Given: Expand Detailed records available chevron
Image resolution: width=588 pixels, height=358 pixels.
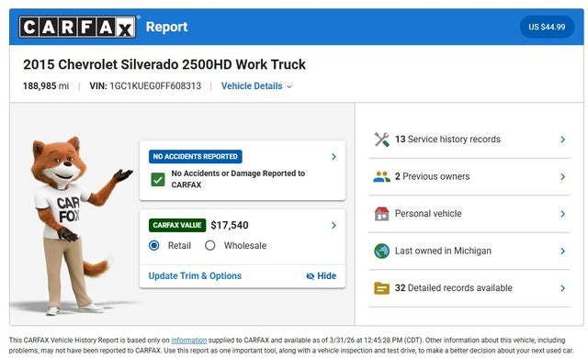Looking at the screenshot, I should pyautogui.click(x=562, y=288).
